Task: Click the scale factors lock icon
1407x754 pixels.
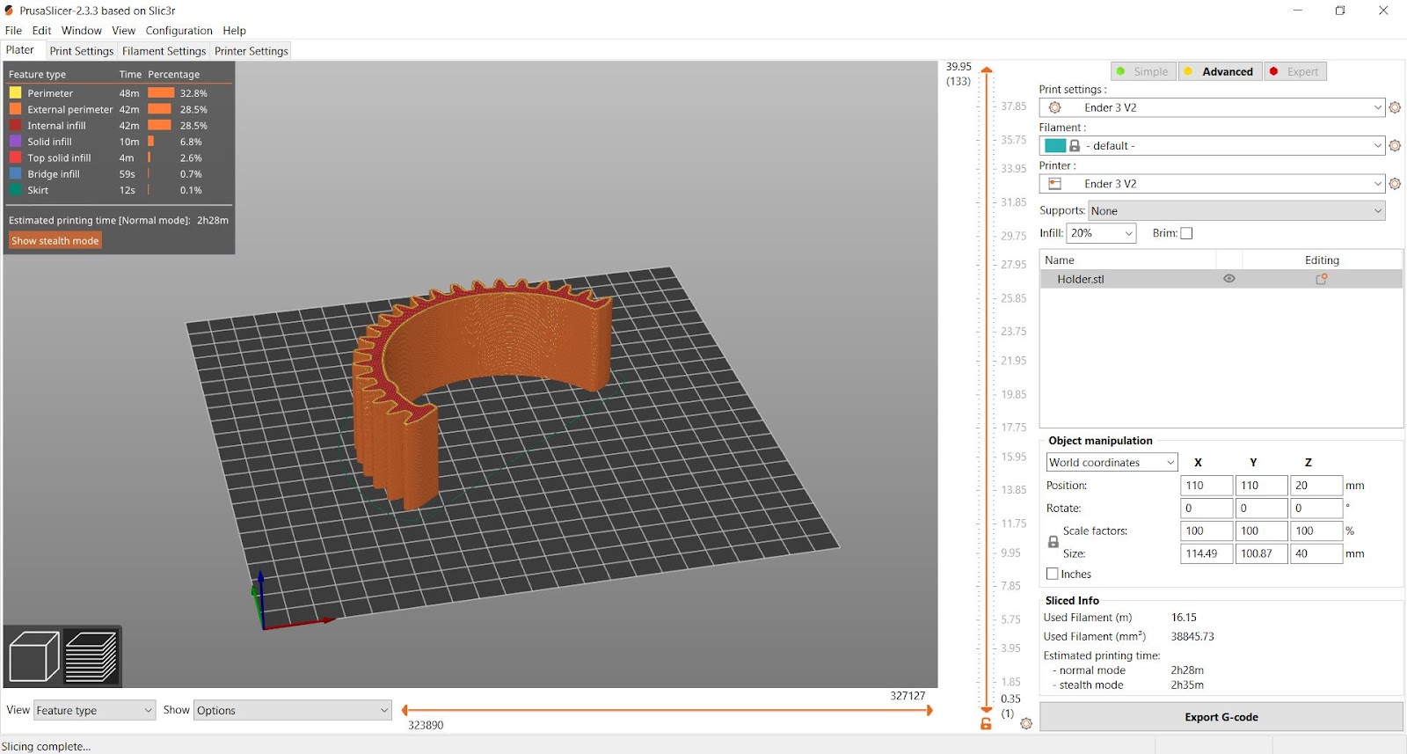Action: click(1053, 542)
